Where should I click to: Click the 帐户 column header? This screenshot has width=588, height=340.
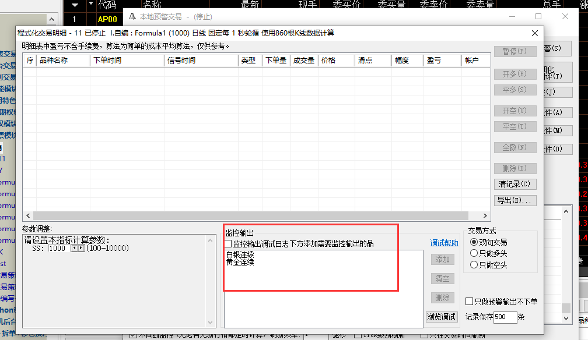point(475,61)
